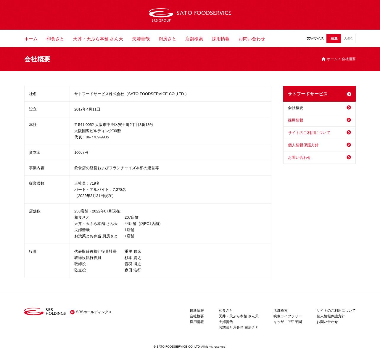
Task: Open 天丼・天ぷら本舗 さん天 in navigation bar
Action: (98, 39)
